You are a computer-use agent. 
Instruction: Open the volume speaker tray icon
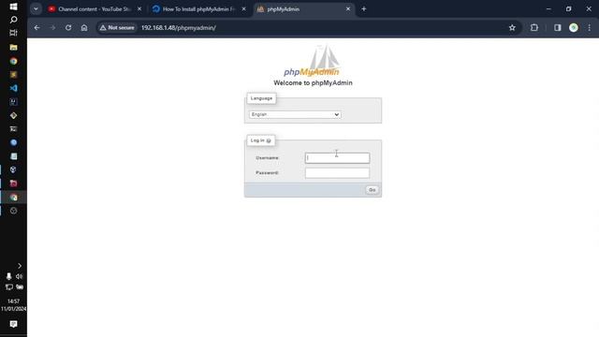[x=19, y=276]
